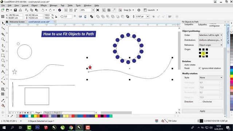Click the Export icon
Viewport: 233px width, 131px height.
71,10
